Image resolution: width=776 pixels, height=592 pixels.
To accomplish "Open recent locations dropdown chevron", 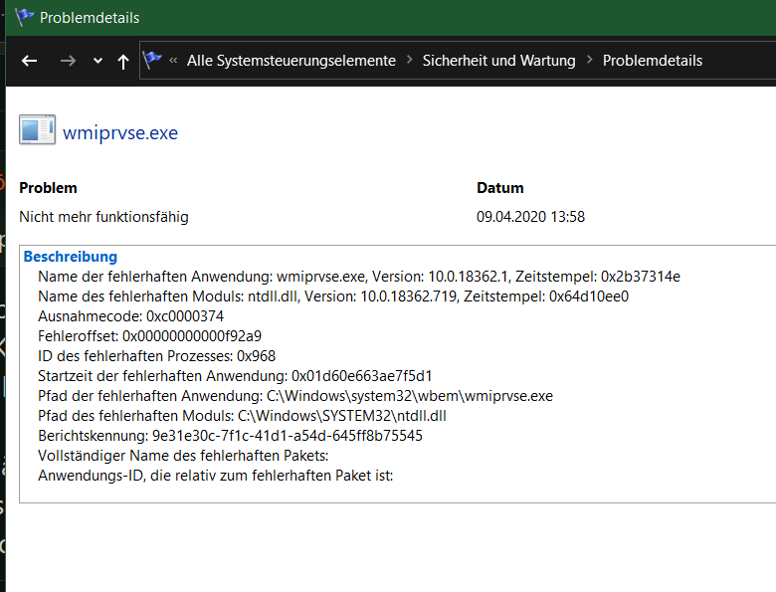I will pos(97,61).
